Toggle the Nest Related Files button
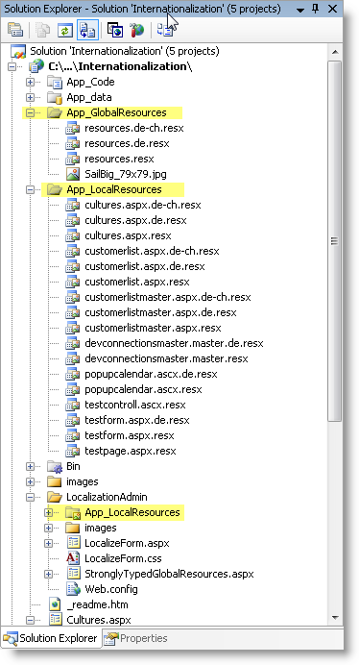 (88, 30)
